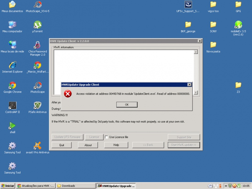This screenshot has height=189, width=252.
Task: Click the Update UFS Firmware button
Action: point(67,137)
